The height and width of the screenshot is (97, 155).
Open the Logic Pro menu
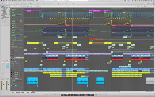pyautogui.click(x=5, y=1)
